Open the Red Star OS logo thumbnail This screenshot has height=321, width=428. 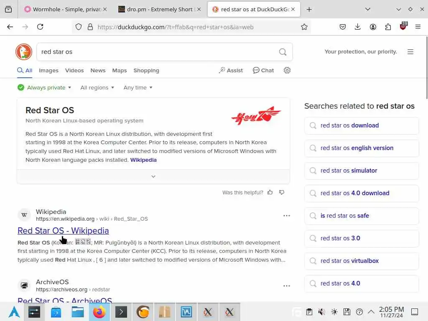[256, 115]
